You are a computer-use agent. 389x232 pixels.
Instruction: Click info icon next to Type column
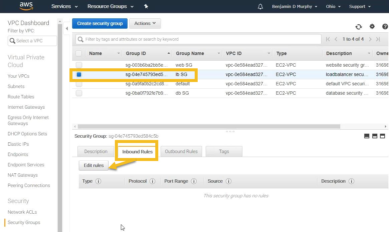click(x=98, y=181)
